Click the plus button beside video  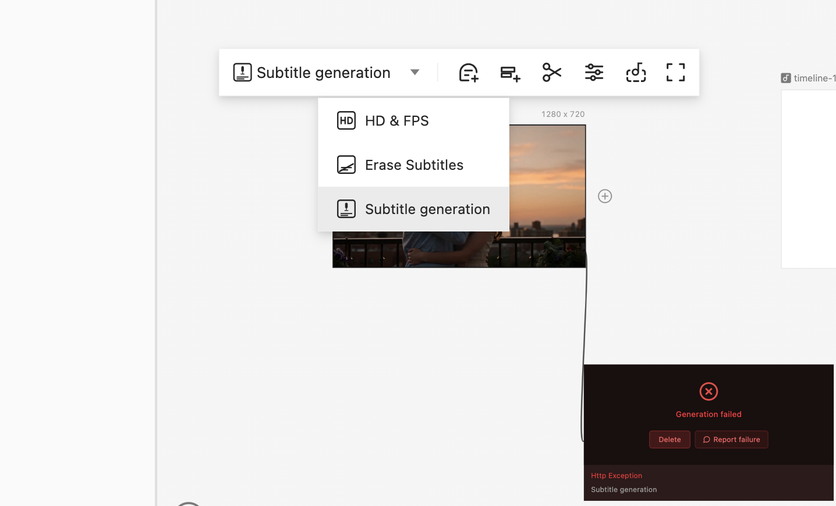tap(605, 196)
